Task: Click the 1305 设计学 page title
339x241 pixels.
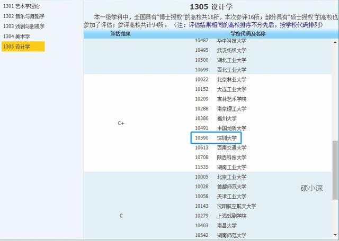Action: [x=211, y=7]
